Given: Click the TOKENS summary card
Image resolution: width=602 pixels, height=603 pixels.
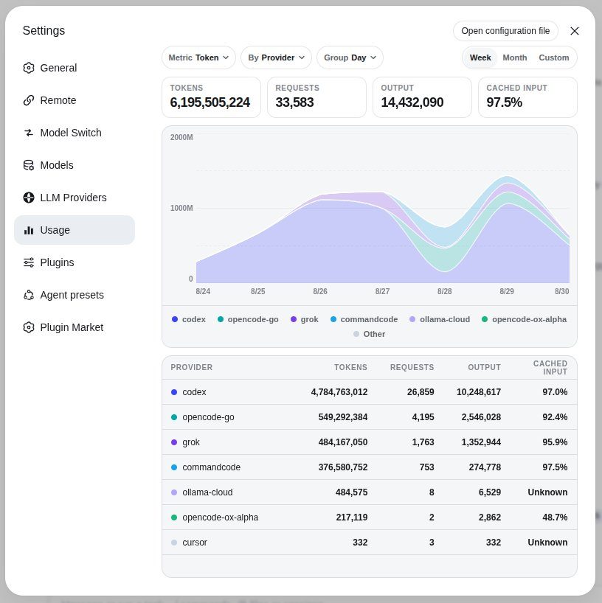Looking at the screenshot, I should click(211, 97).
